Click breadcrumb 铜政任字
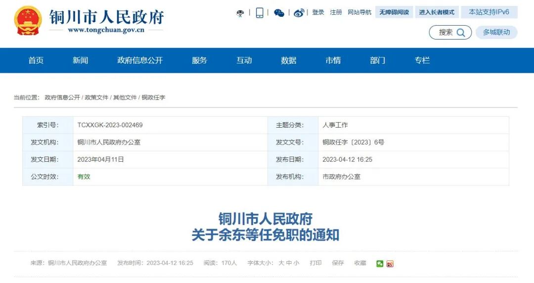 pyautogui.click(x=154, y=97)
